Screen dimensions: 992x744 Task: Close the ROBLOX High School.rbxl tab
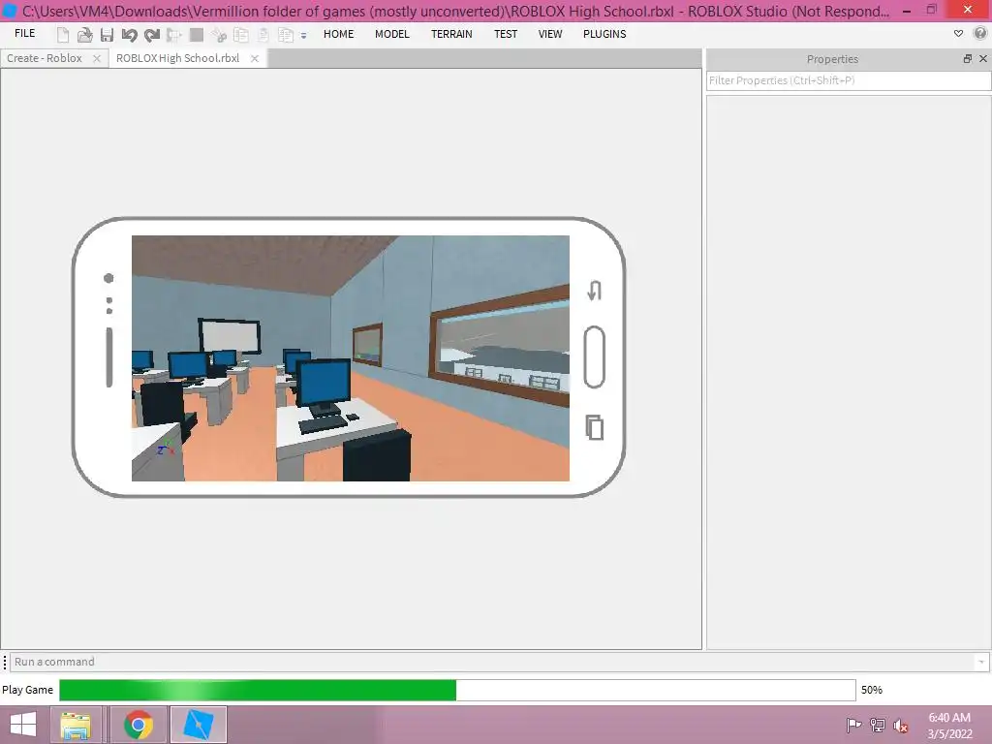(x=255, y=58)
